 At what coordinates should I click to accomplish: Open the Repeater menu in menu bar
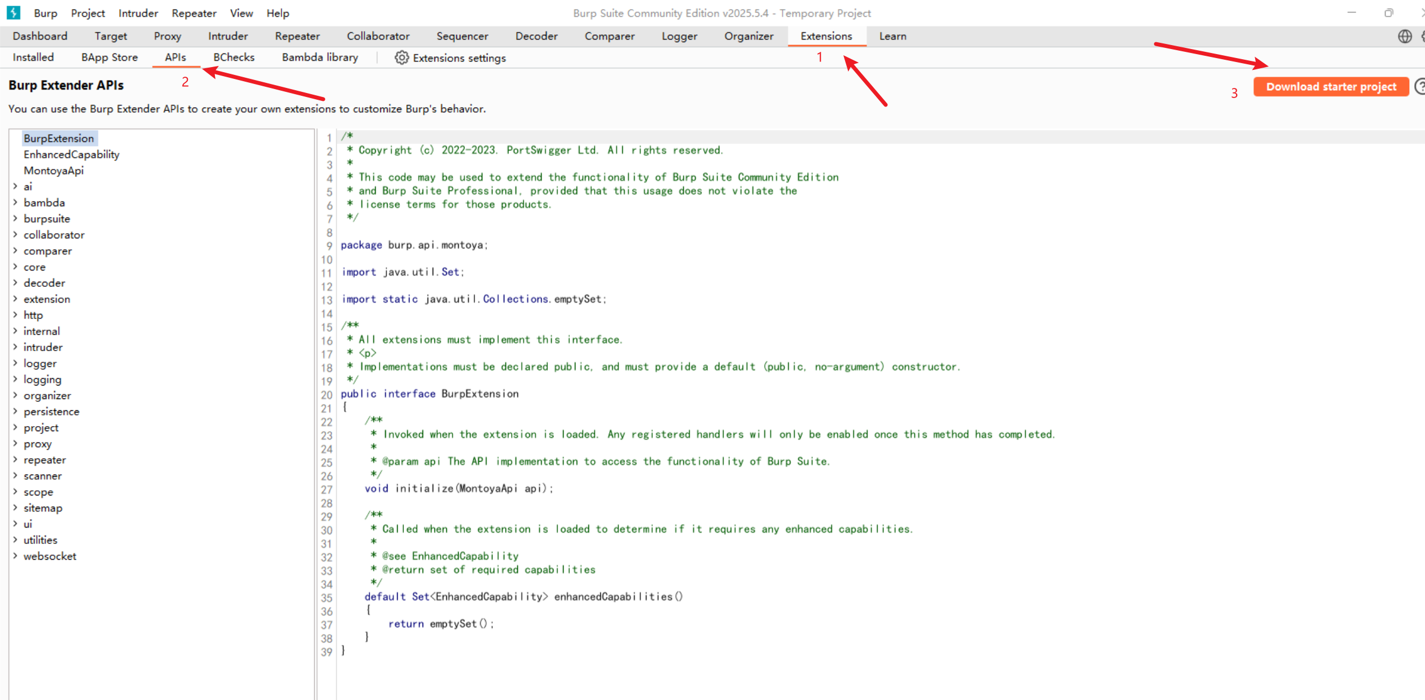[x=194, y=13]
